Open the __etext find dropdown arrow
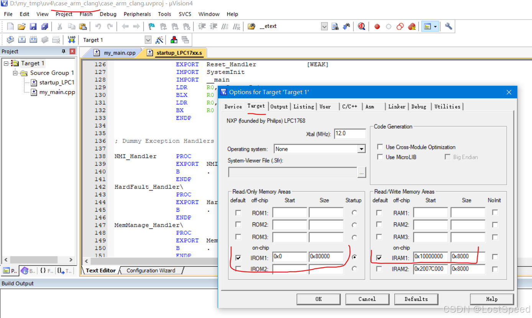This screenshot has height=318, width=532. point(324,26)
